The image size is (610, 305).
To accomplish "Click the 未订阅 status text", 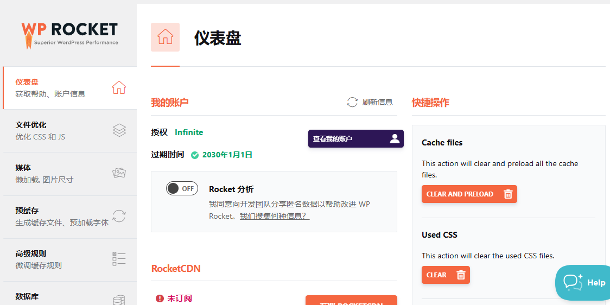I will click(180, 298).
